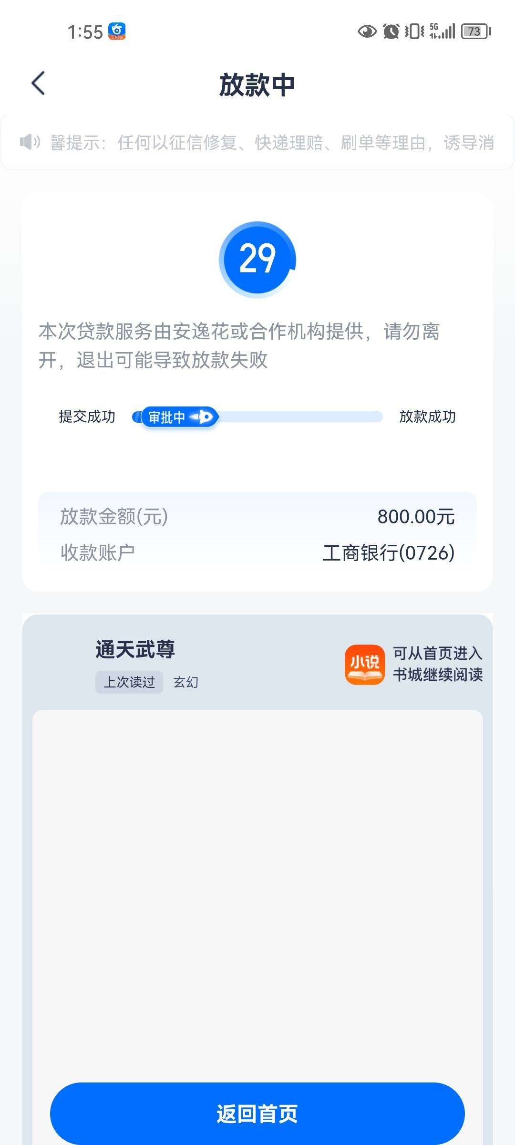Viewport: 515px width, 1145px height.
Task: Tap the 小说 novel app icon
Action: 364,665
